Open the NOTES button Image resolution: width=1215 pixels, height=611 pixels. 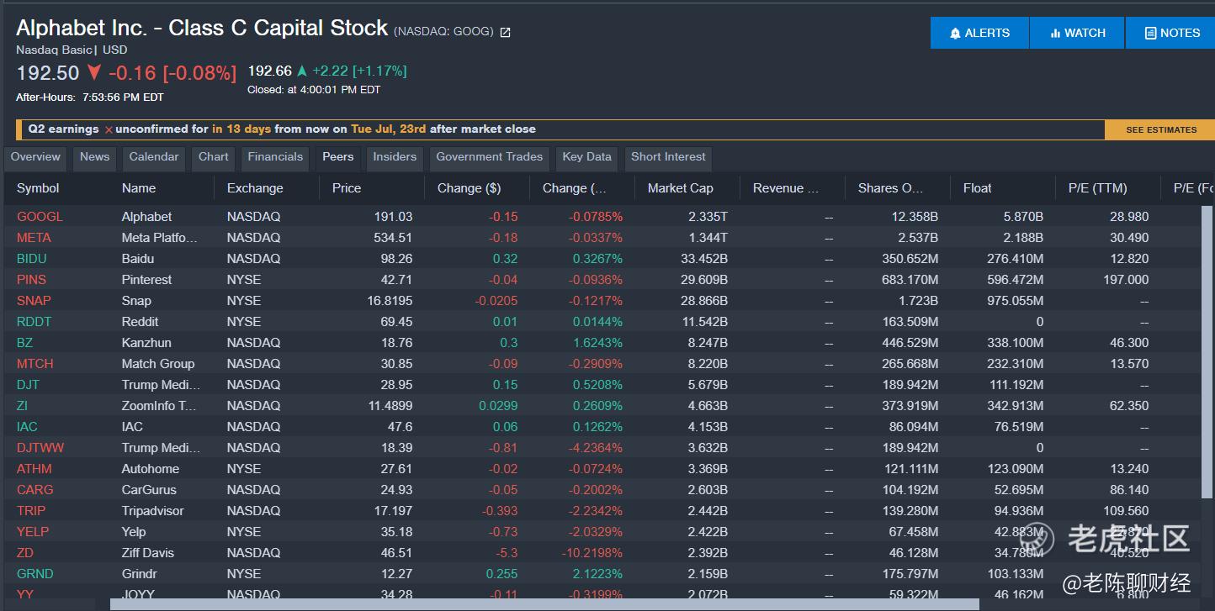[1172, 33]
